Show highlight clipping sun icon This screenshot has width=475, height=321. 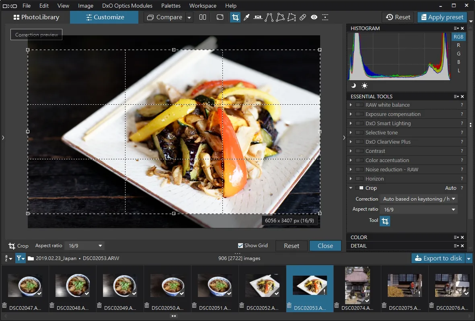pos(364,86)
